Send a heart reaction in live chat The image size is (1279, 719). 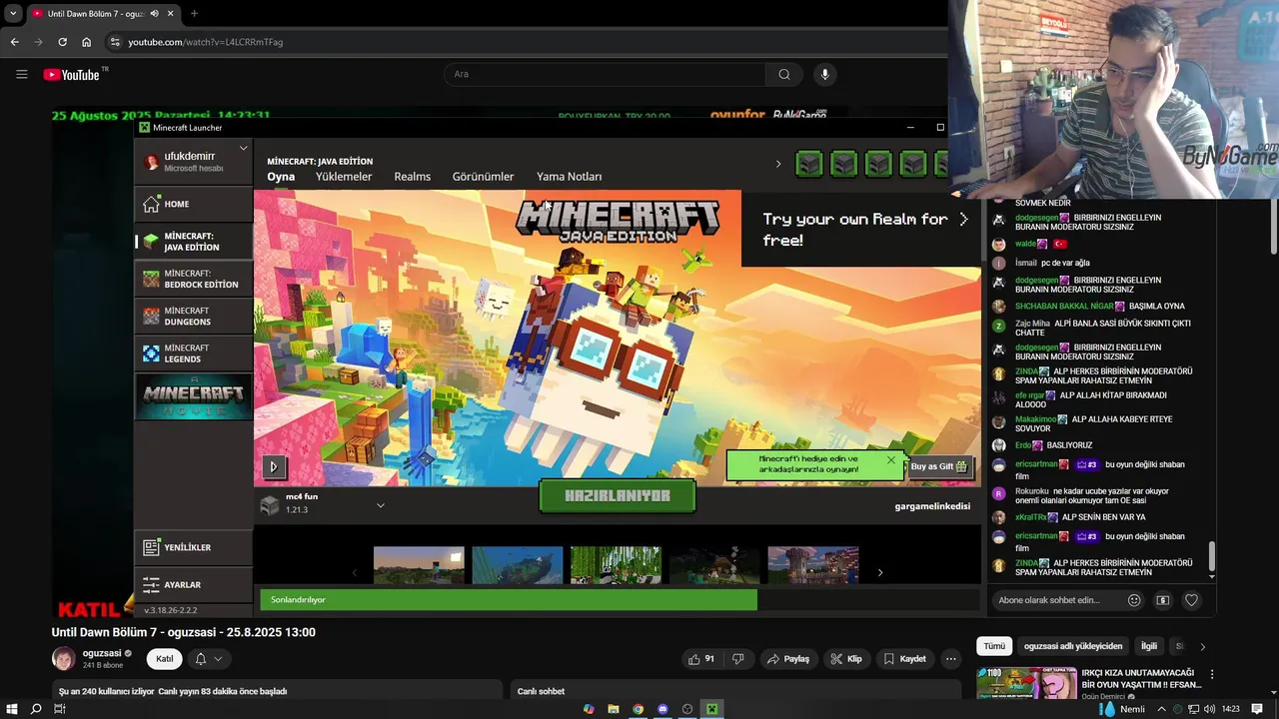click(x=1191, y=600)
